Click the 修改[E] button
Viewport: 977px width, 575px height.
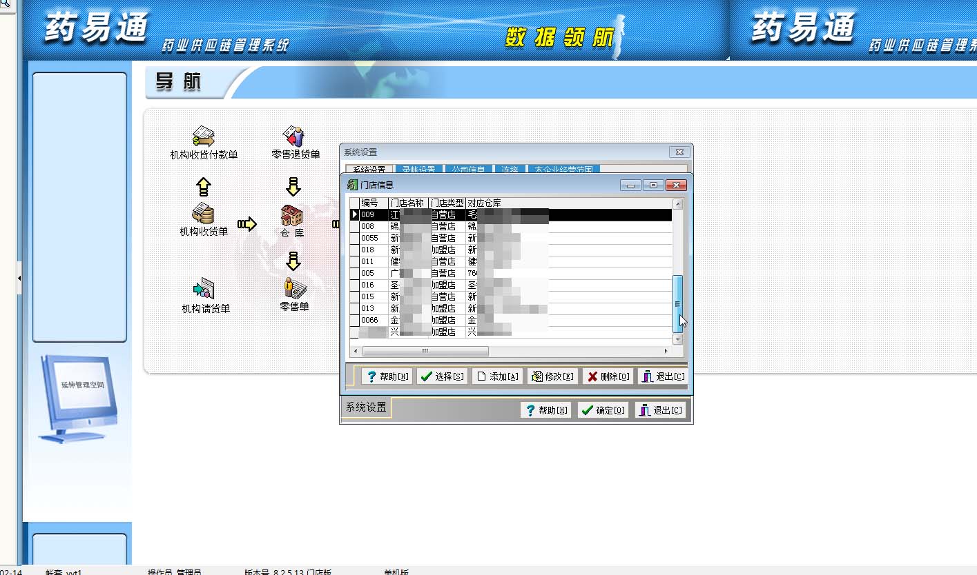click(x=552, y=376)
